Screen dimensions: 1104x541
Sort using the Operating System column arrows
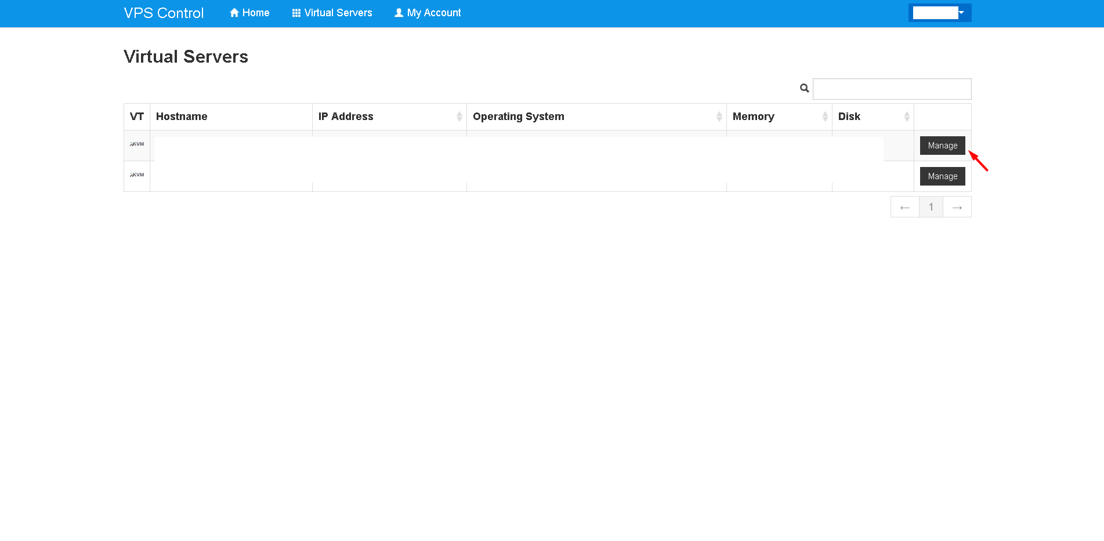point(719,117)
